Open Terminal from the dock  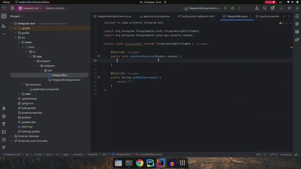pos(129,163)
